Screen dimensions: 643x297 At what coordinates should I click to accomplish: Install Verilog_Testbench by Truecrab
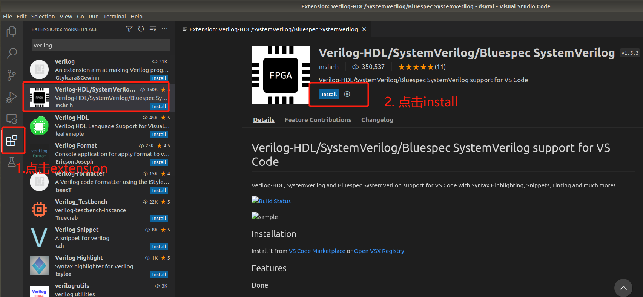tap(159, 218)
